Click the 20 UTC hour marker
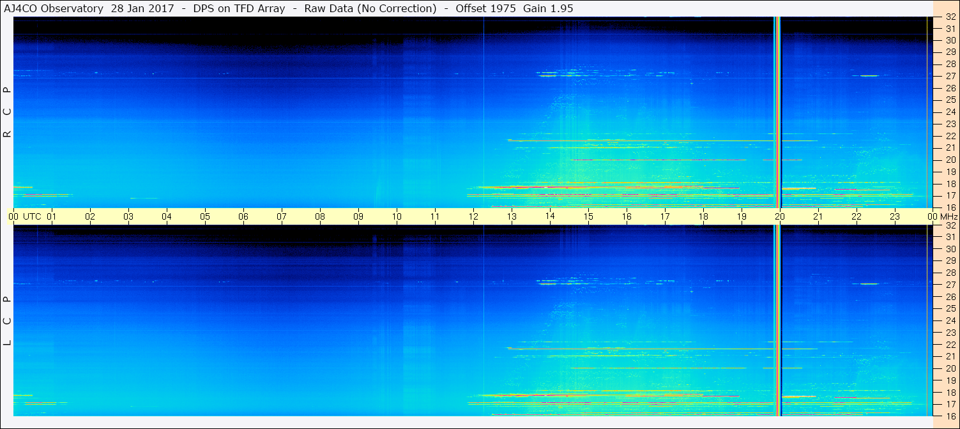This screenshot has width=960, height=429. click(780, 216)
